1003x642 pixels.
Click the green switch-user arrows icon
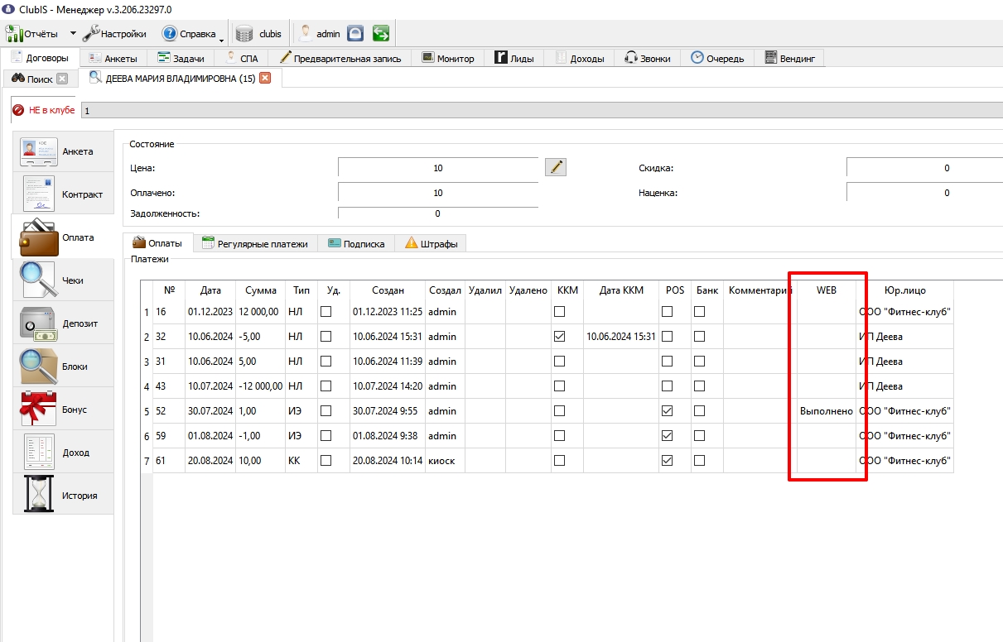click(381, 34)
